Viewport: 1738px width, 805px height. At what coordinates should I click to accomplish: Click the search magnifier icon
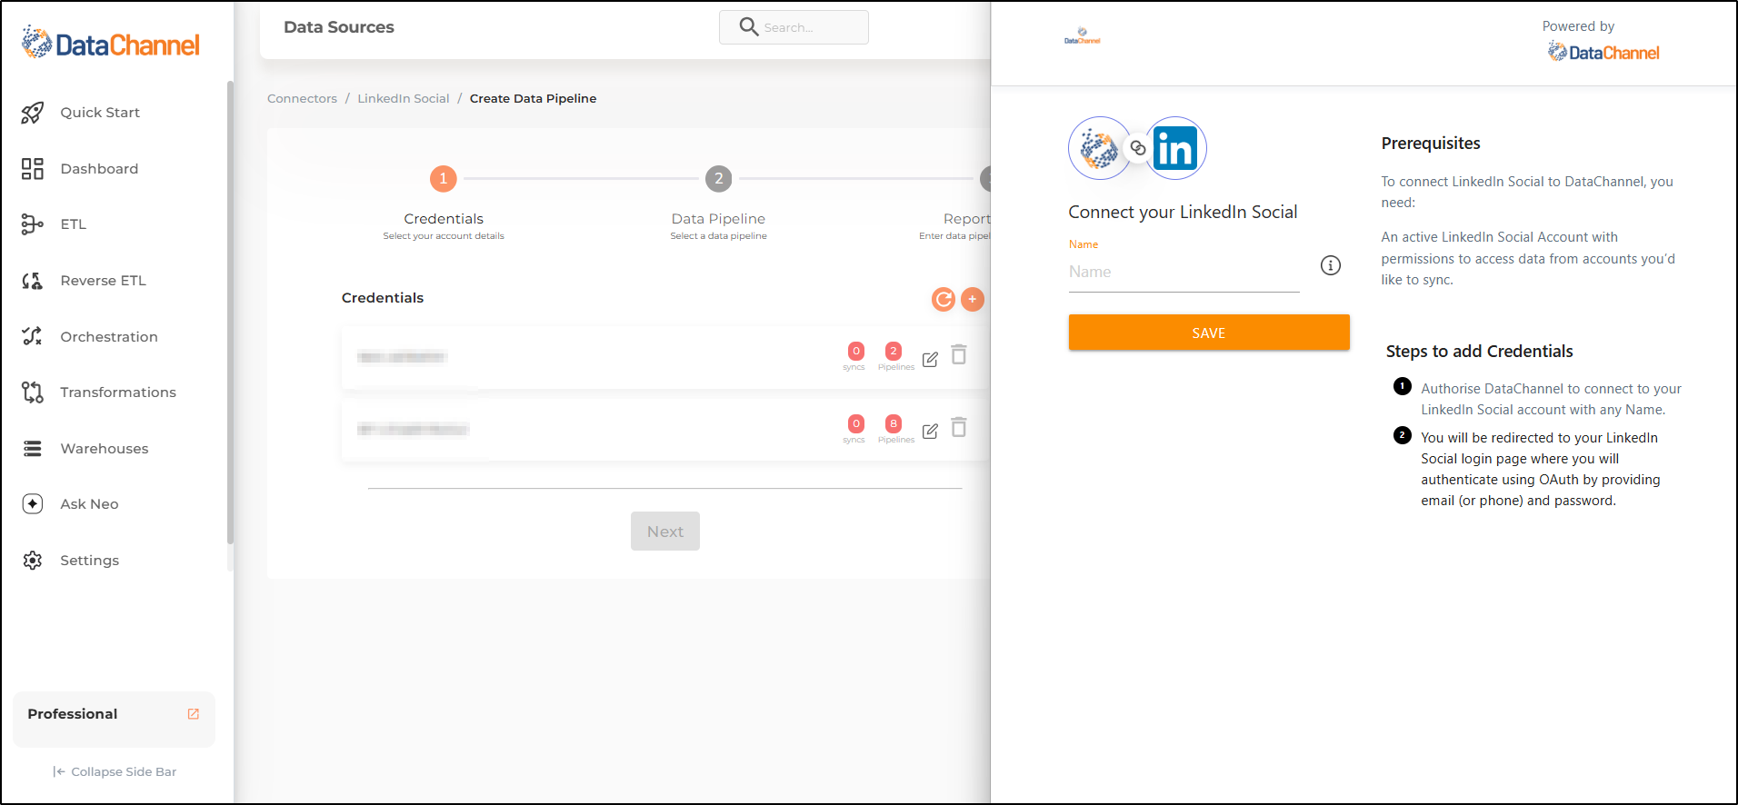pos(749,26)
